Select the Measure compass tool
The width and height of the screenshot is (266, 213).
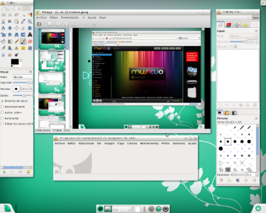point(4,28)
